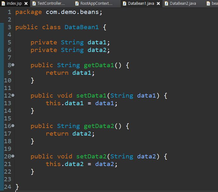Close the index.jsp tab
218x192 pixels.
point(26,3)
